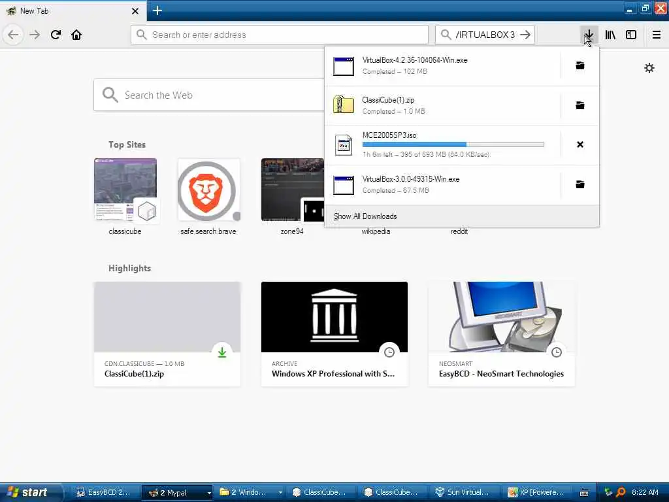Click history clock on EasyBCD highlight
This screenshot has width=669, height=502.
[557, 352]
